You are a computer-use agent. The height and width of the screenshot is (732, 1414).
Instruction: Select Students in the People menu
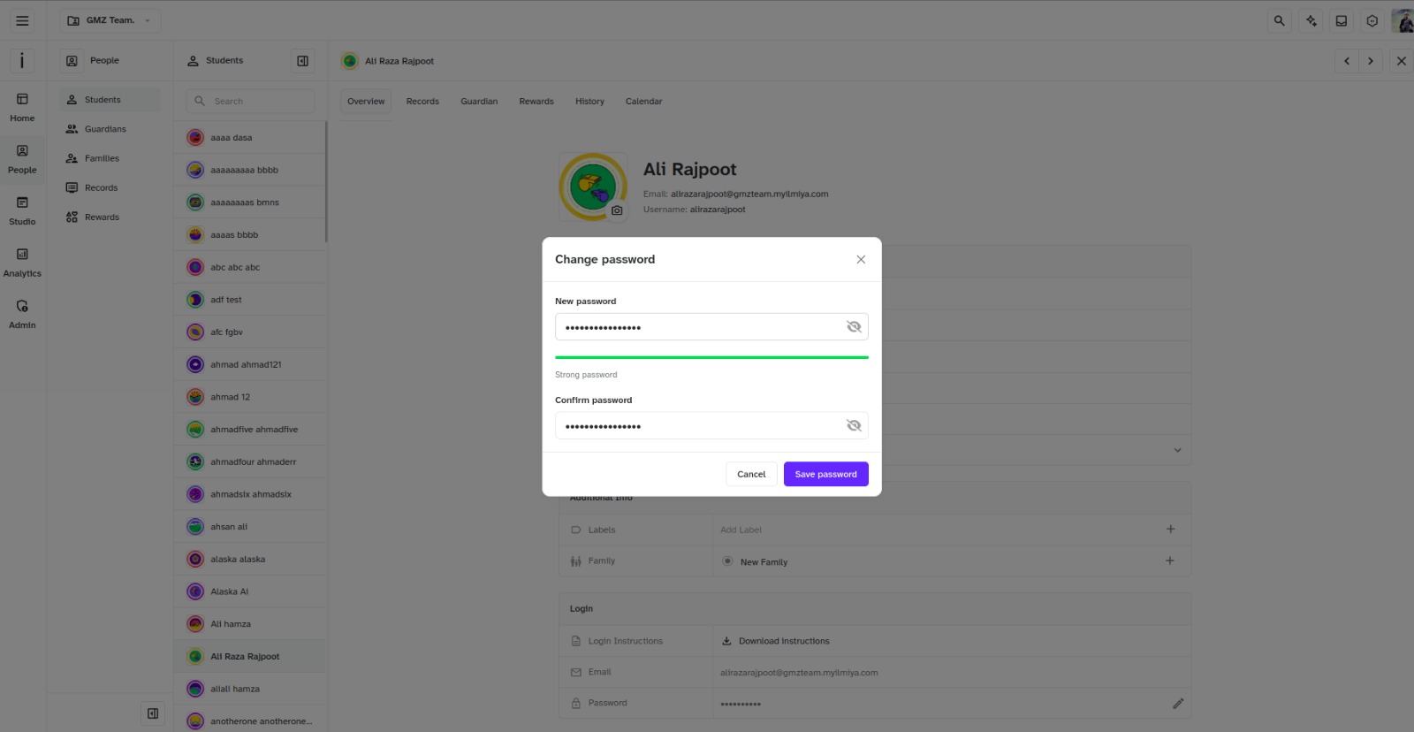110,100
